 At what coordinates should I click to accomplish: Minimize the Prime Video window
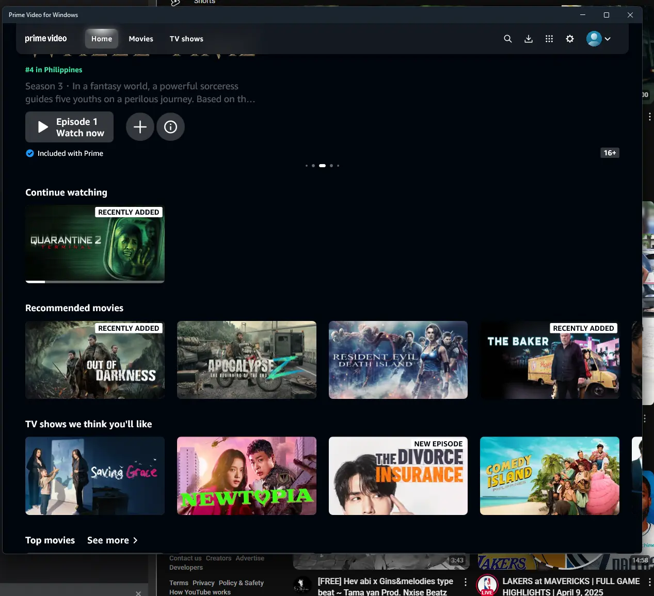coord(583,15)
